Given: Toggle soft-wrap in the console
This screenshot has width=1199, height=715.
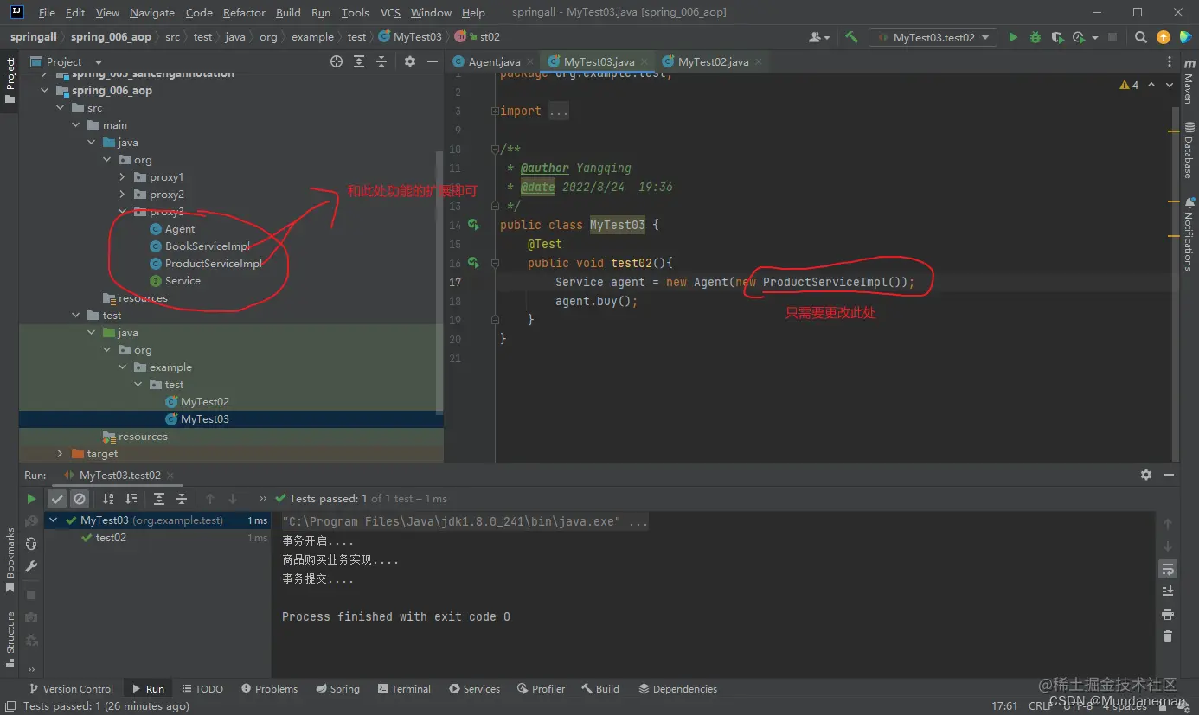Looking at the screenshot, I should point(1168,569).
